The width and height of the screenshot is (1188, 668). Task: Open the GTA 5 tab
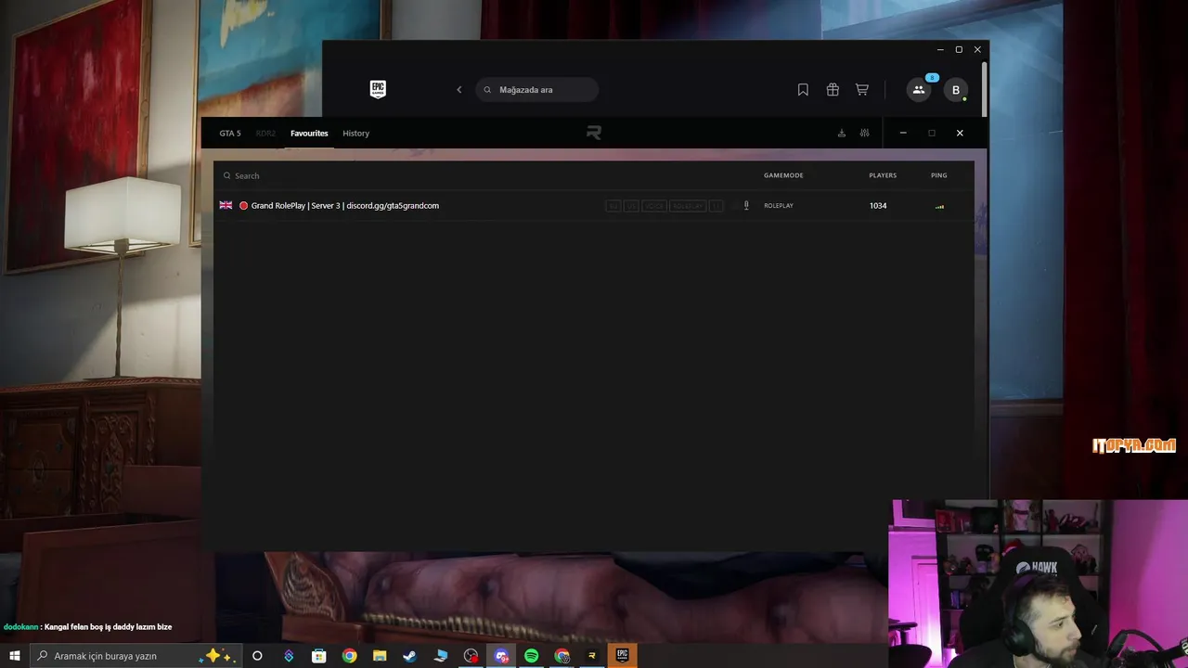click(230, 133)
